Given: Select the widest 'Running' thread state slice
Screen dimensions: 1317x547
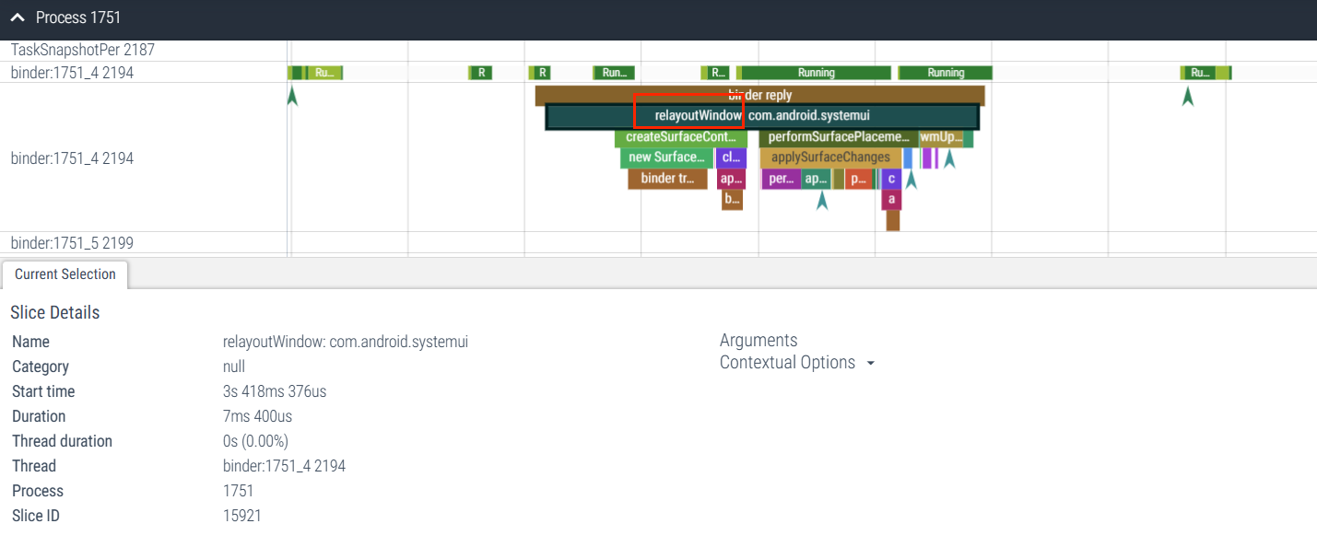Looking at the screenshot, I should pos(816,73).
